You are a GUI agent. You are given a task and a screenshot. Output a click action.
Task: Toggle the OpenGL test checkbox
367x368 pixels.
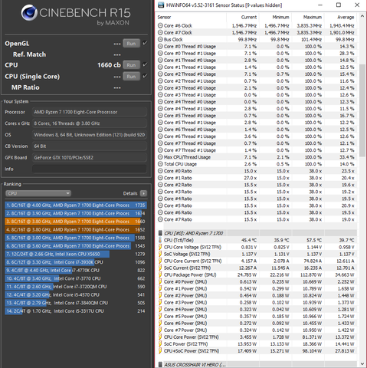145,43
